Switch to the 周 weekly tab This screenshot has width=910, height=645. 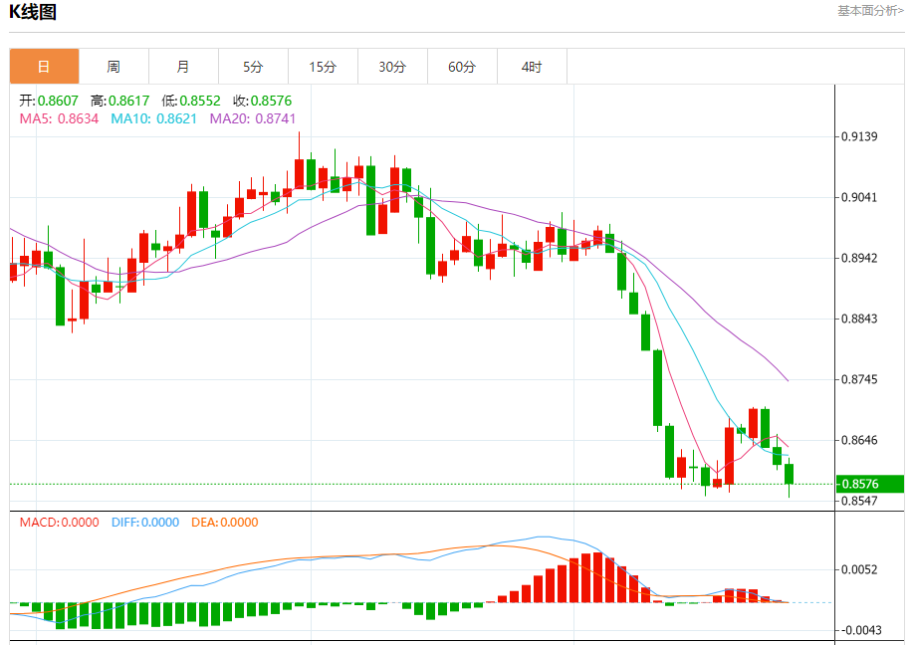tap(114, 67)
